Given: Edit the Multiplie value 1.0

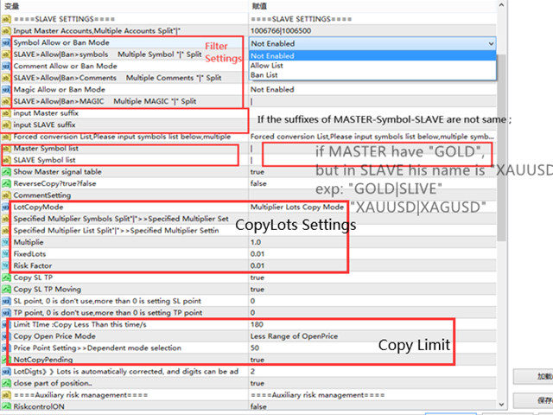Looking at the screenshot, I should tap(256, 242).
